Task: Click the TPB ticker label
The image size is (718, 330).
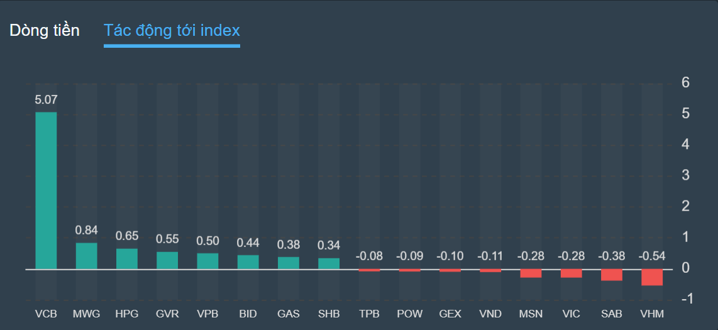Action: tap(369, 313)
